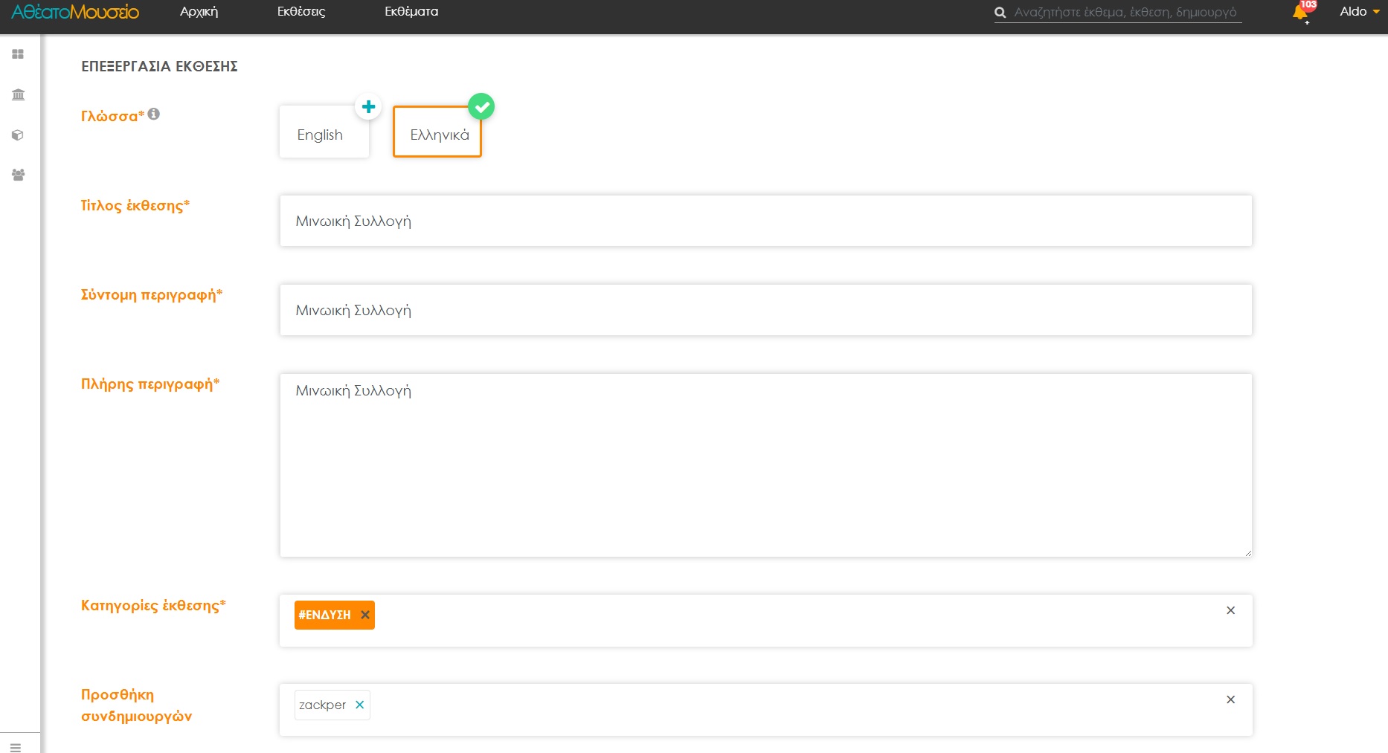The image size is (1388, 753).
Task: Click into the Τίτλος έκθεσης text field
Action: click(765, 221)
